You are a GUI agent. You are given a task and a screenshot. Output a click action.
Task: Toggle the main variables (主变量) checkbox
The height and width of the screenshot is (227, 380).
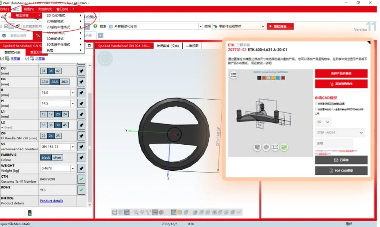click(2, 58)
